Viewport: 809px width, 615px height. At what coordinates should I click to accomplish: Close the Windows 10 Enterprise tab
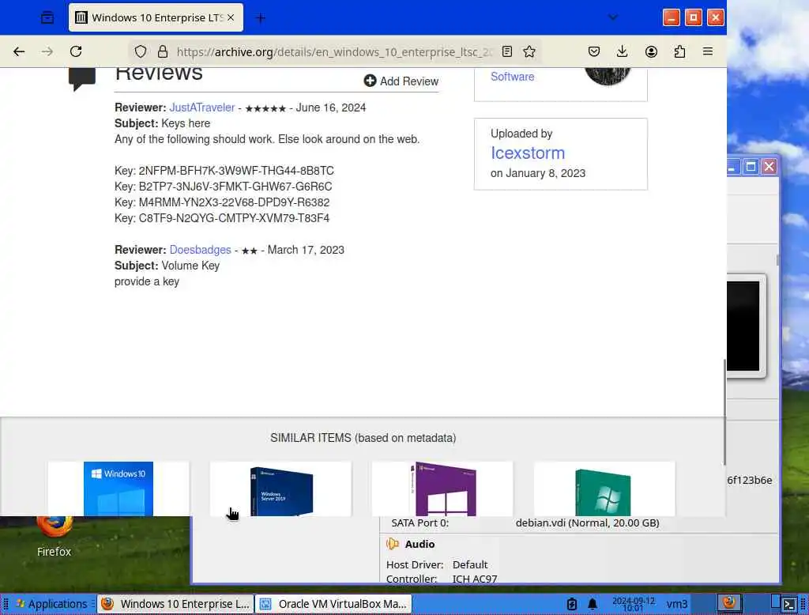coord(231,17)
